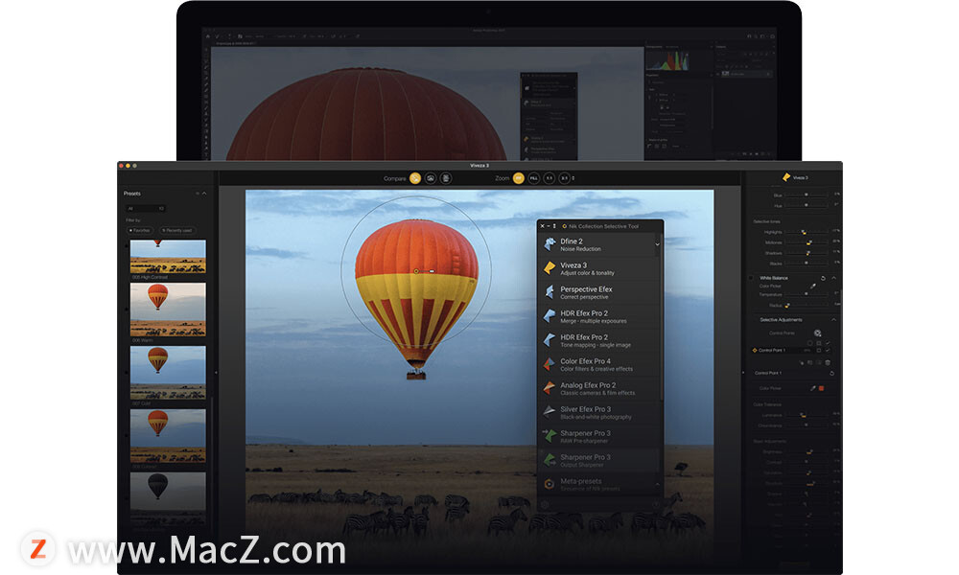Reset White Balance settings

tap(823, 278)
